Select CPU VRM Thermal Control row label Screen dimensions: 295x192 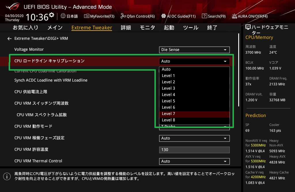38,161
